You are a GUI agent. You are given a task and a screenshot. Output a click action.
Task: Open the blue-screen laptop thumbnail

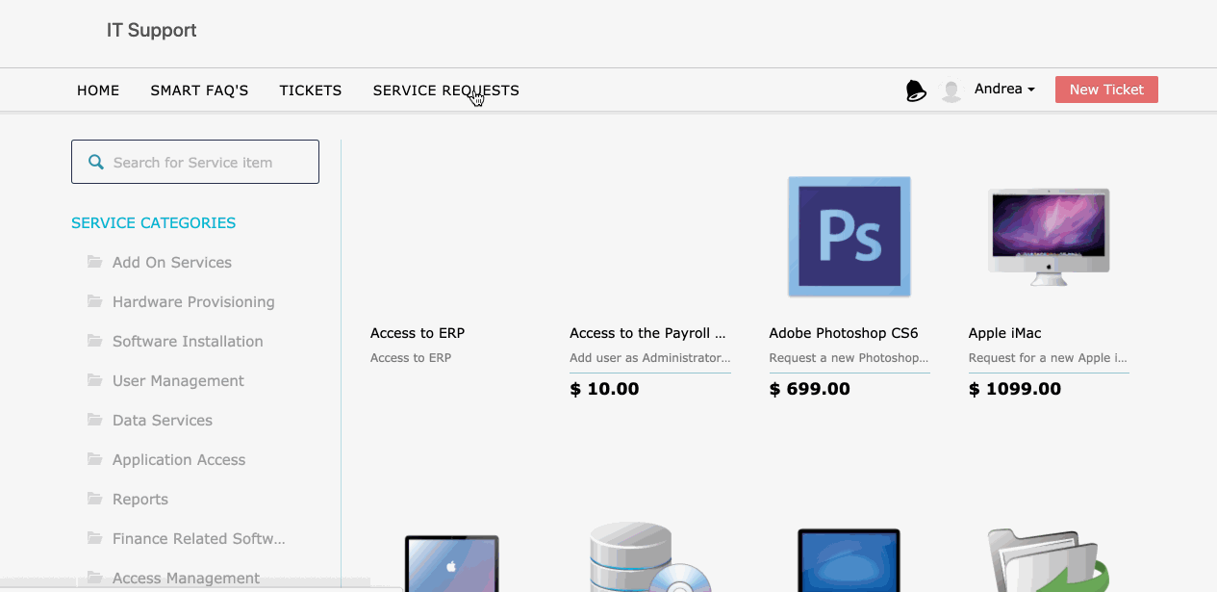(x=849, y=560)
